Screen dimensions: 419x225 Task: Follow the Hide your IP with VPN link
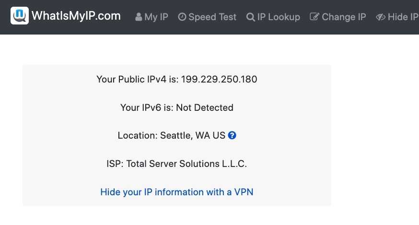tap(176, 192)
